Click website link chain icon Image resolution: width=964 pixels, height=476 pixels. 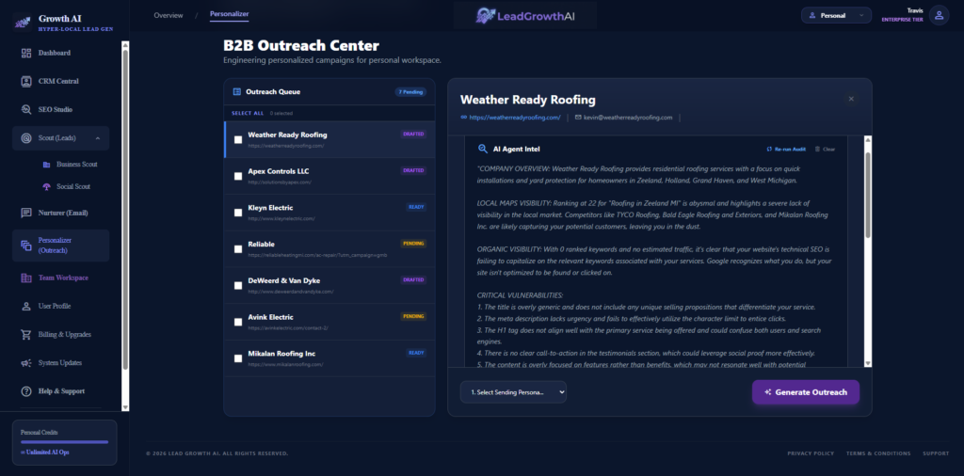[x=463, y=118]
